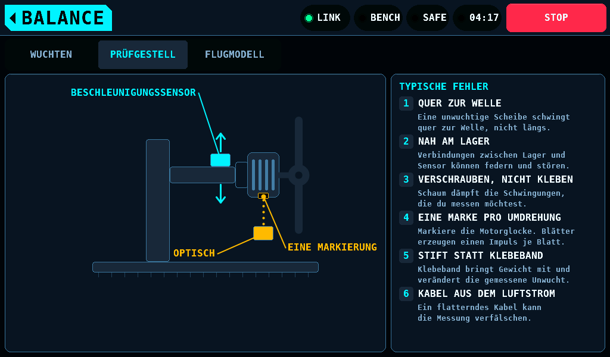Click the vertical stand post in the diagram
610x357 pixels.
[157, 201]
